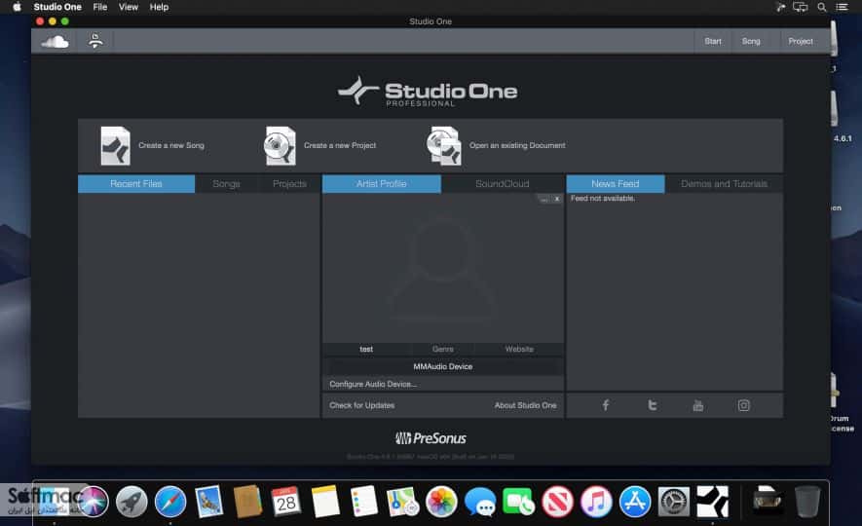Open the PreSonus YouTube icon
862x526 pixels.
(698, 405)
